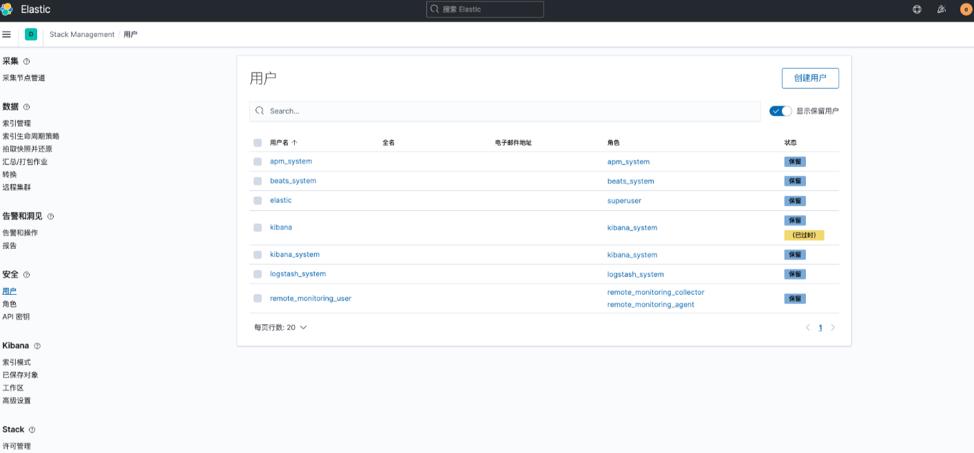Image resolution: width=974 pixels, height=453 pixels.
Task: Open 索引模式 in sidebar
Action: coord(17,362)
